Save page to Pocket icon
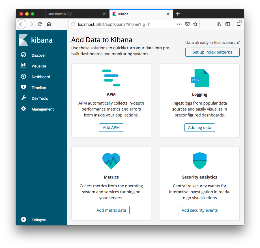The height and width of the screenshot is (248, 260). (x=187, y=24)
